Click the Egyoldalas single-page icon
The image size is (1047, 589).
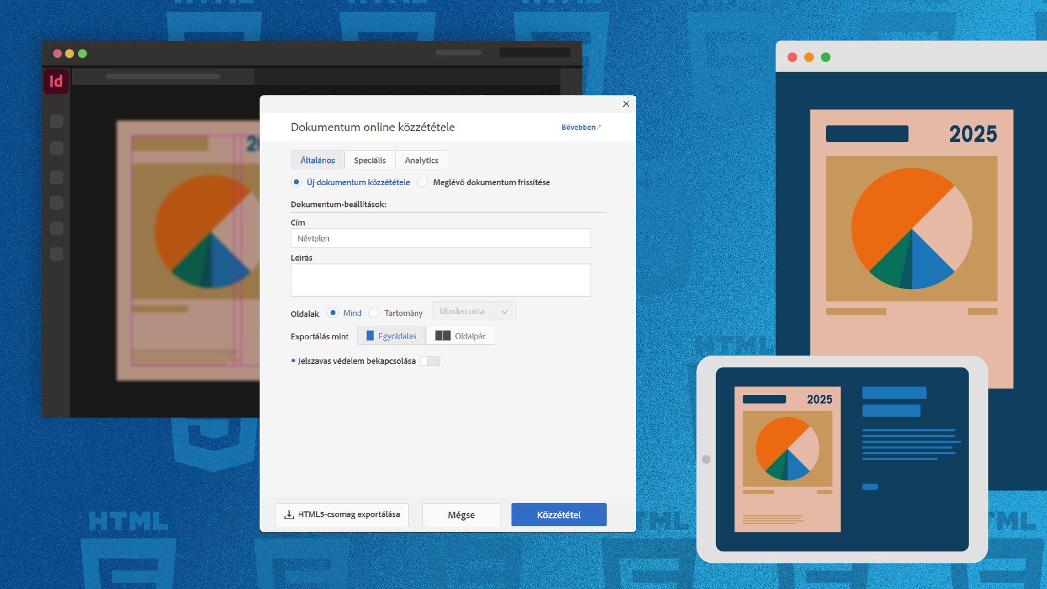[x=370, y=336]
